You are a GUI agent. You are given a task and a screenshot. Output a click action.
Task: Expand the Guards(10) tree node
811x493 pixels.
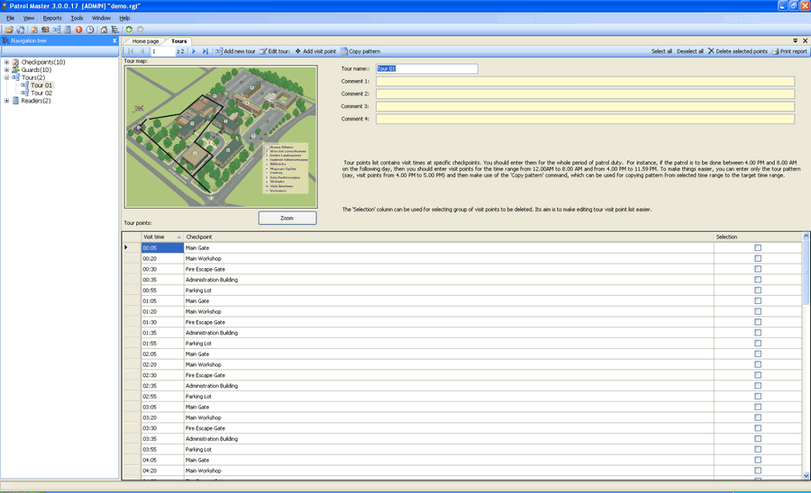click(x=6, y=70)
